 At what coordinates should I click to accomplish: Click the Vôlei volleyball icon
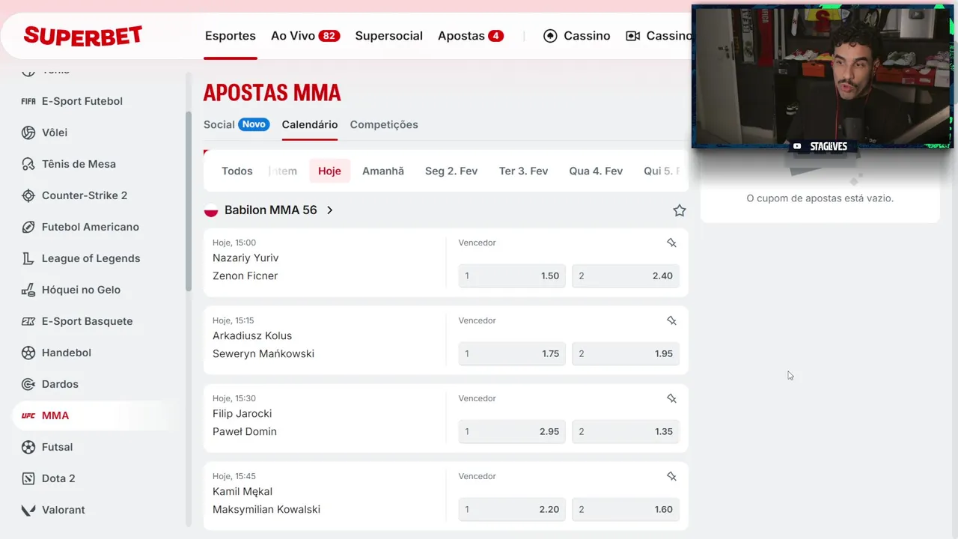click(28, 133)
